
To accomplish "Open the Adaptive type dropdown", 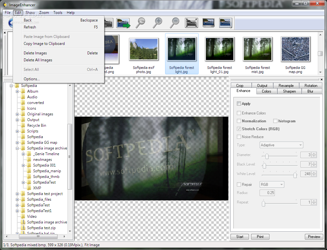I will 281,145.
